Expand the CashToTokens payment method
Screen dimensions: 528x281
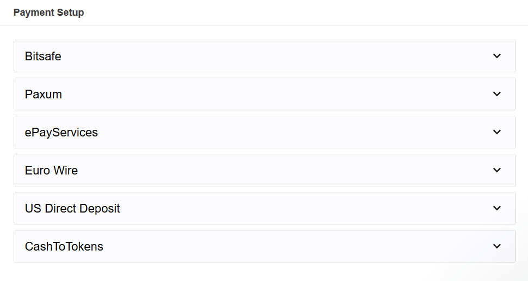pos(265,246)
